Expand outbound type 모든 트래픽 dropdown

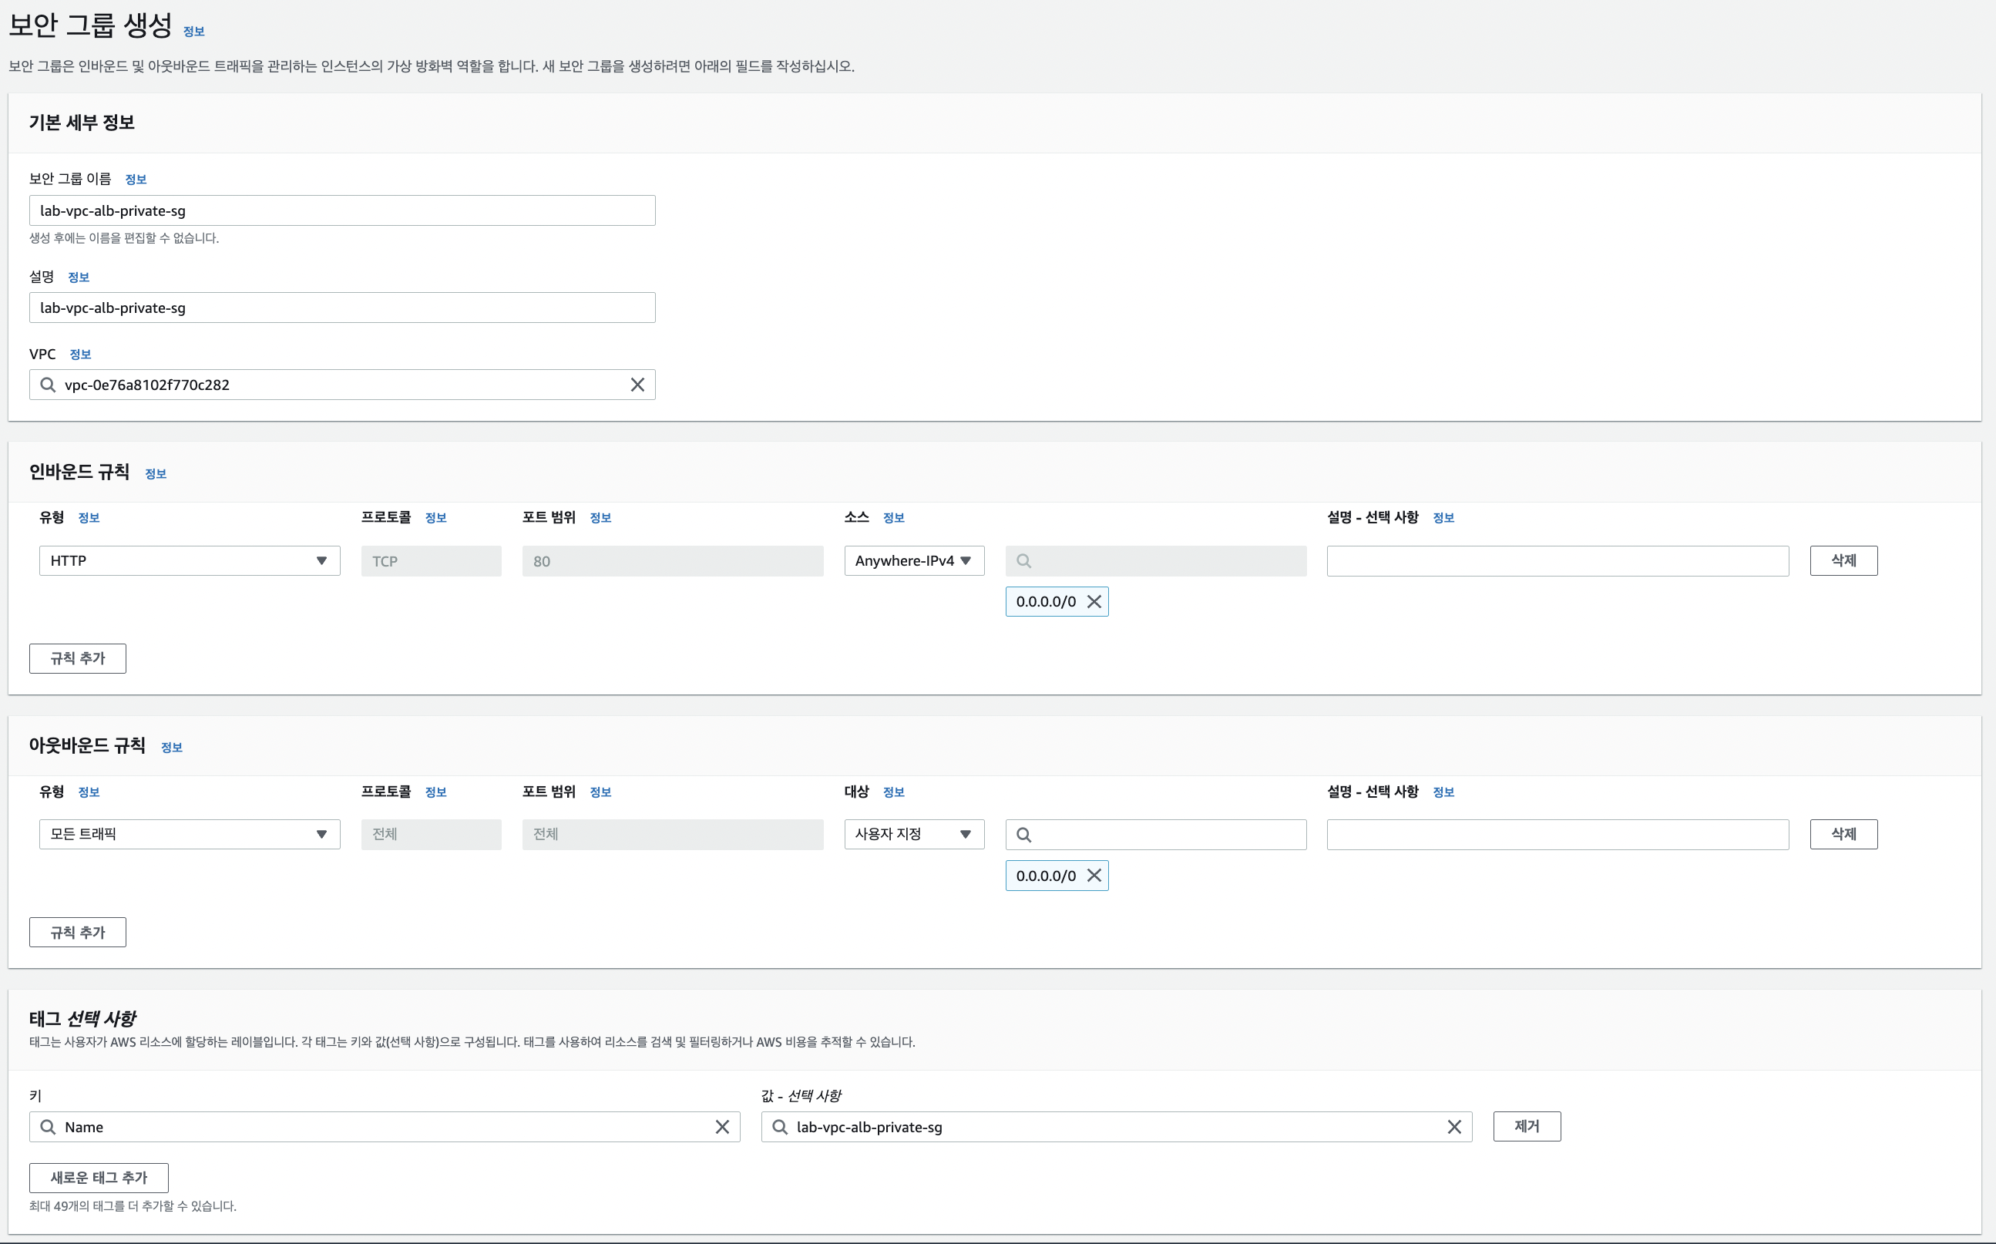tap(189, 834)
